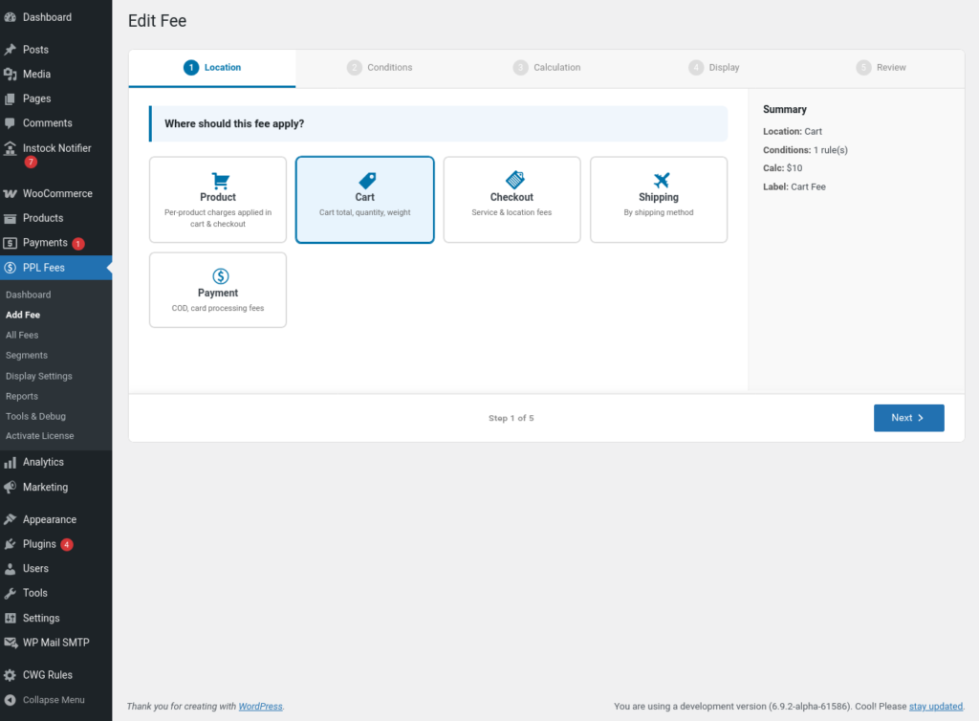Click the airplane icon on Shipping card
This screenshot has width=979, height=721.
click(x=662, y=181)
